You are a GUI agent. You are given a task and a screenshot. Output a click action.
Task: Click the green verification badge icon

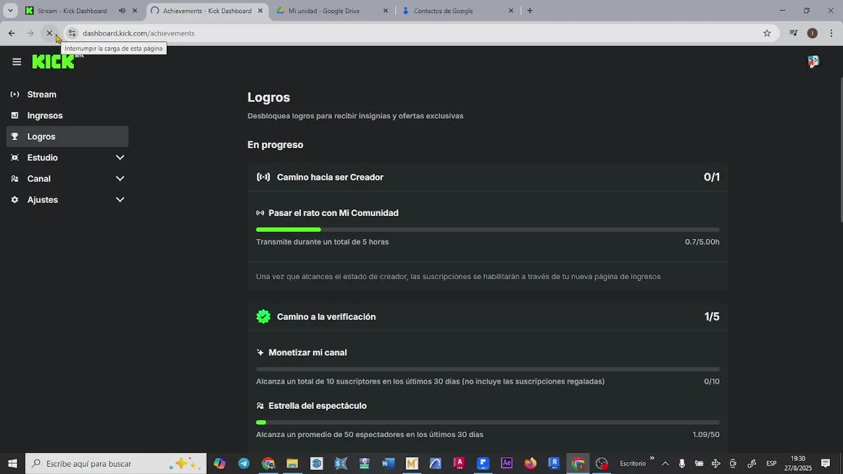(x=263, y=317)
